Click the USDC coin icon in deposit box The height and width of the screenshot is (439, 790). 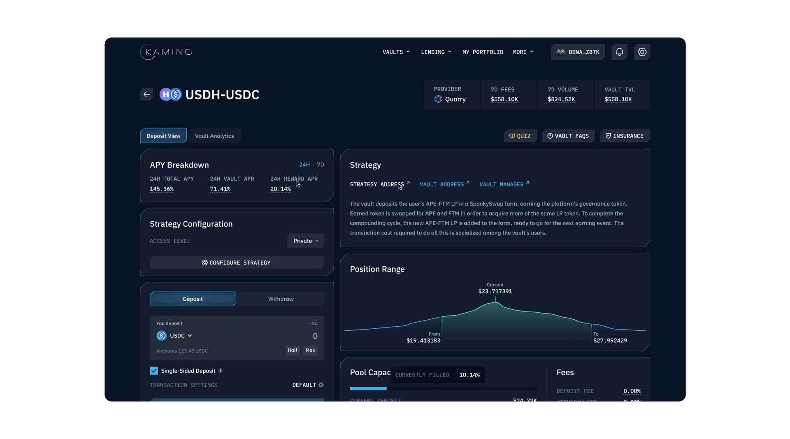pyautogui.click(x=161, y=336)
